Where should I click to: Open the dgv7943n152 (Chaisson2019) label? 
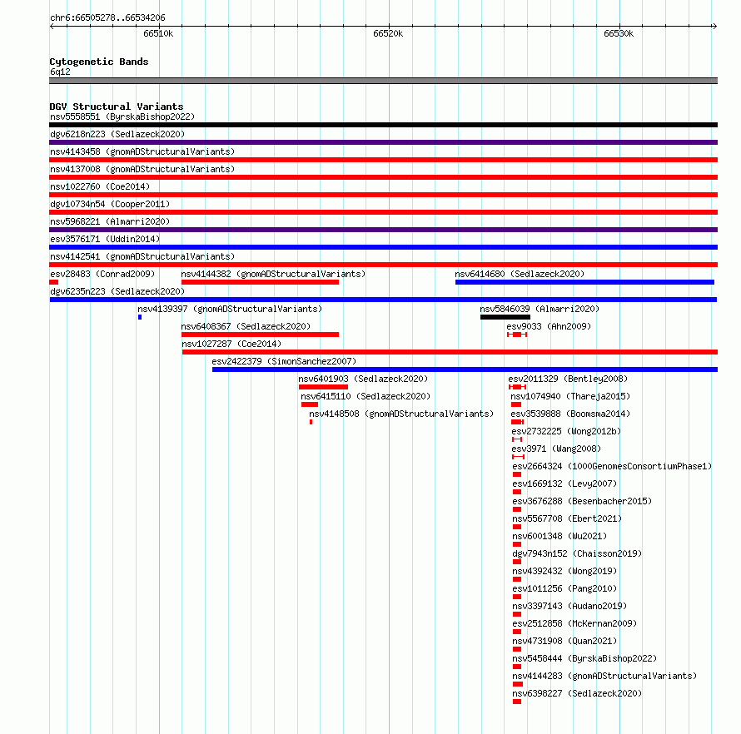[x=577, y=553]
